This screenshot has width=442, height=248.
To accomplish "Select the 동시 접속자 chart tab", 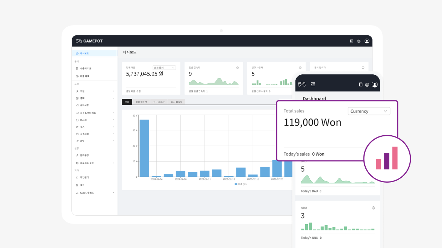I will 177,102.
